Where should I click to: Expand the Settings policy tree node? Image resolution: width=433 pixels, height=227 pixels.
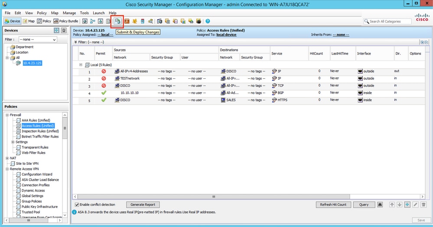point(13,142)
